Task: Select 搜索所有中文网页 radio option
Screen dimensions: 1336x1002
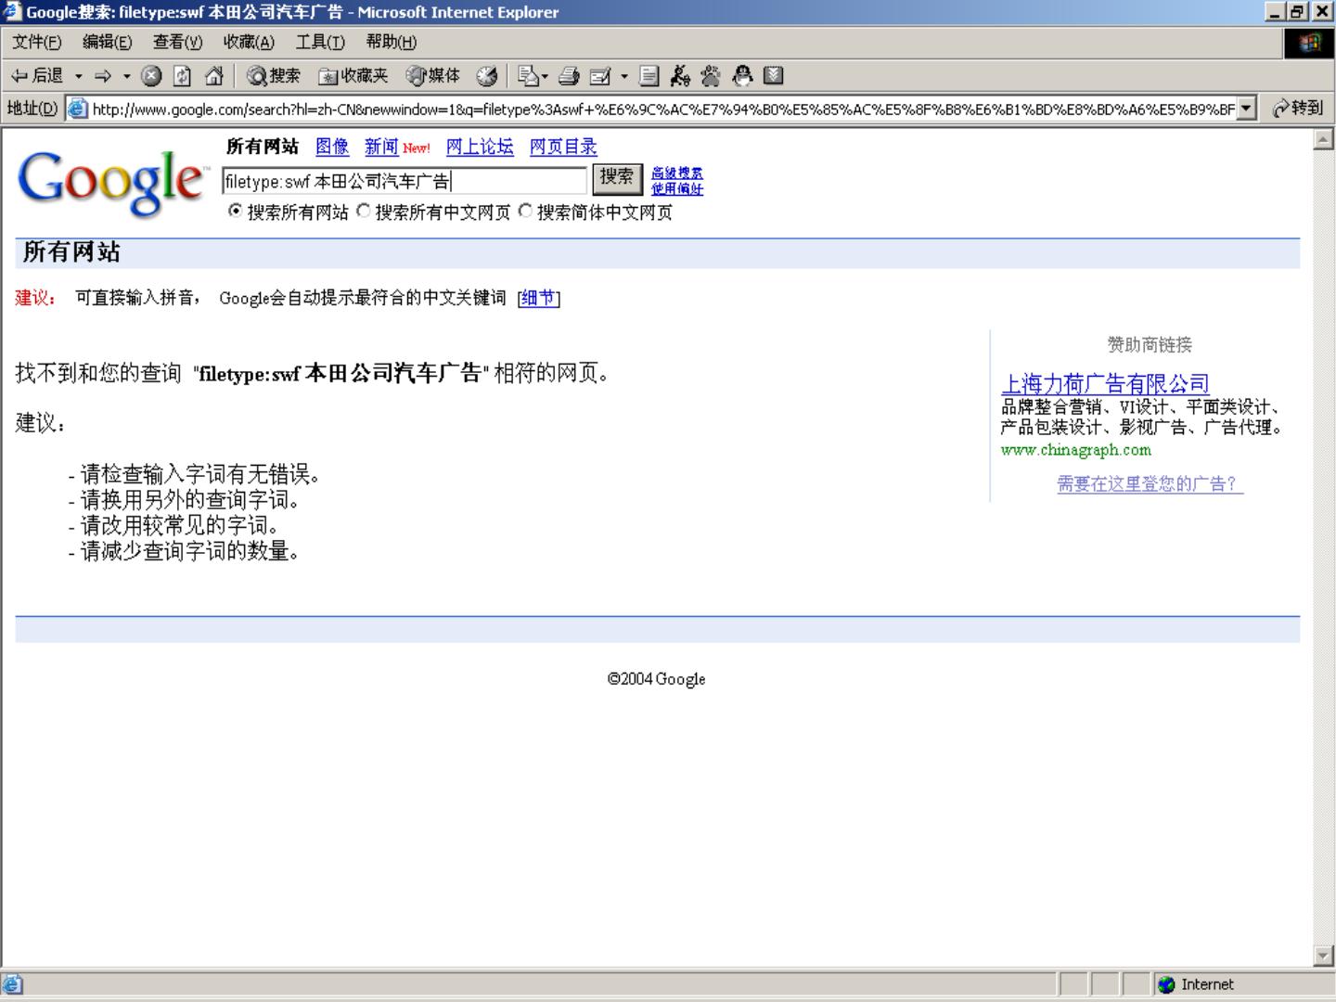Action: [364, 212]
